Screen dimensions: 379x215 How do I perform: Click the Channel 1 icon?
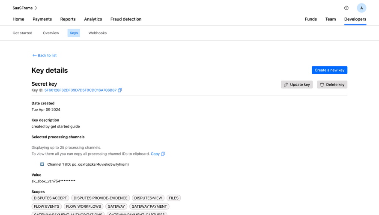[42, 164]
